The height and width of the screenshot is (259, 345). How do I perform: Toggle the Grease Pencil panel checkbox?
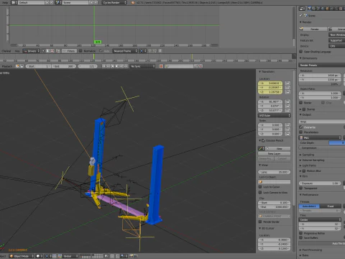tap(263, 140)
